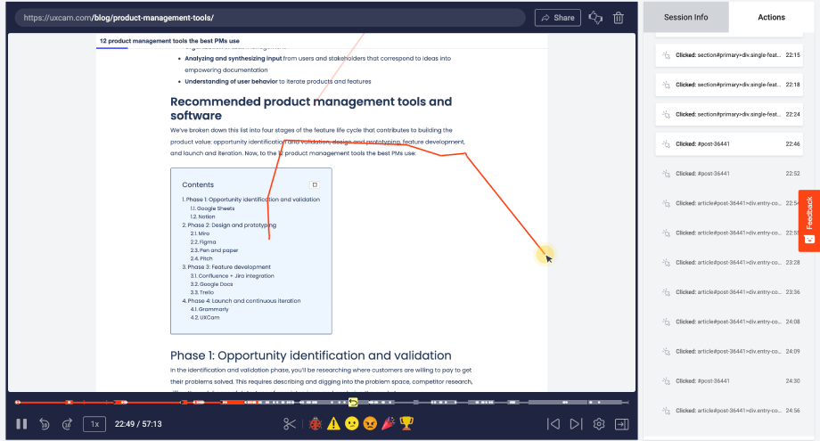The height and width of the screenshot is (441, 820).
Task: Click the Share button
Action: point(557,18)
